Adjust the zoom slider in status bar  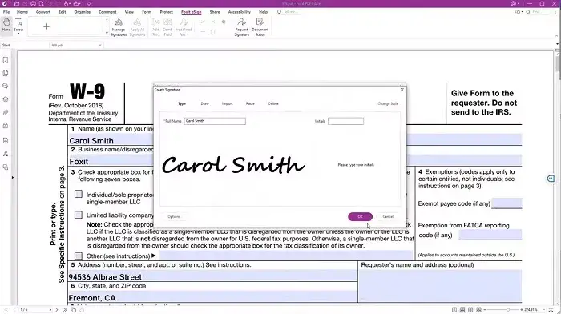click(508, 310)
